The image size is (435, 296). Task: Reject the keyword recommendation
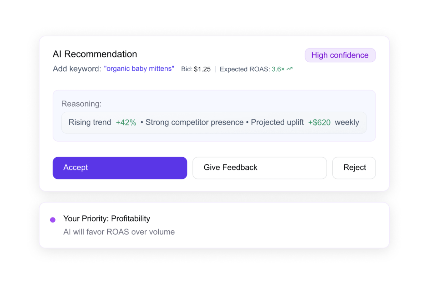click(x=354, y=168)
